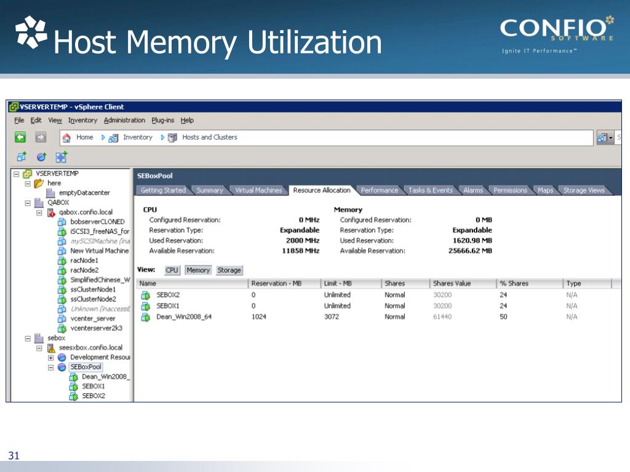Click the Home icon in navigation bar
Image resolution: width=630 pixels, height=472 pixels.
pos(66,138)
